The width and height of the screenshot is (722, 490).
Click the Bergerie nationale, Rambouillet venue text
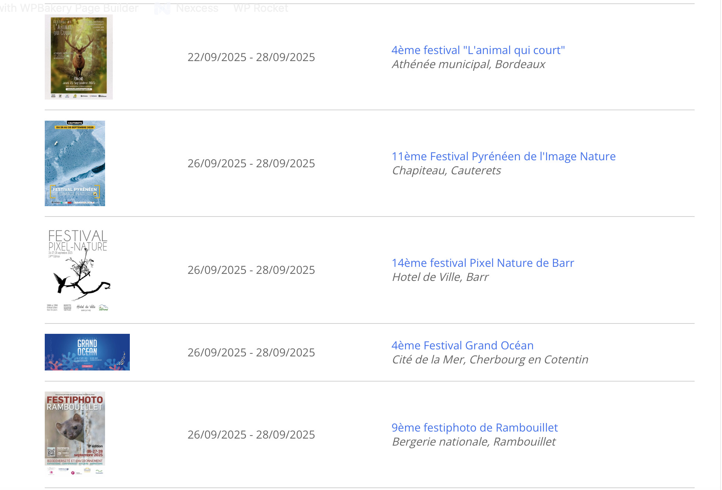[x=473, y=442]
